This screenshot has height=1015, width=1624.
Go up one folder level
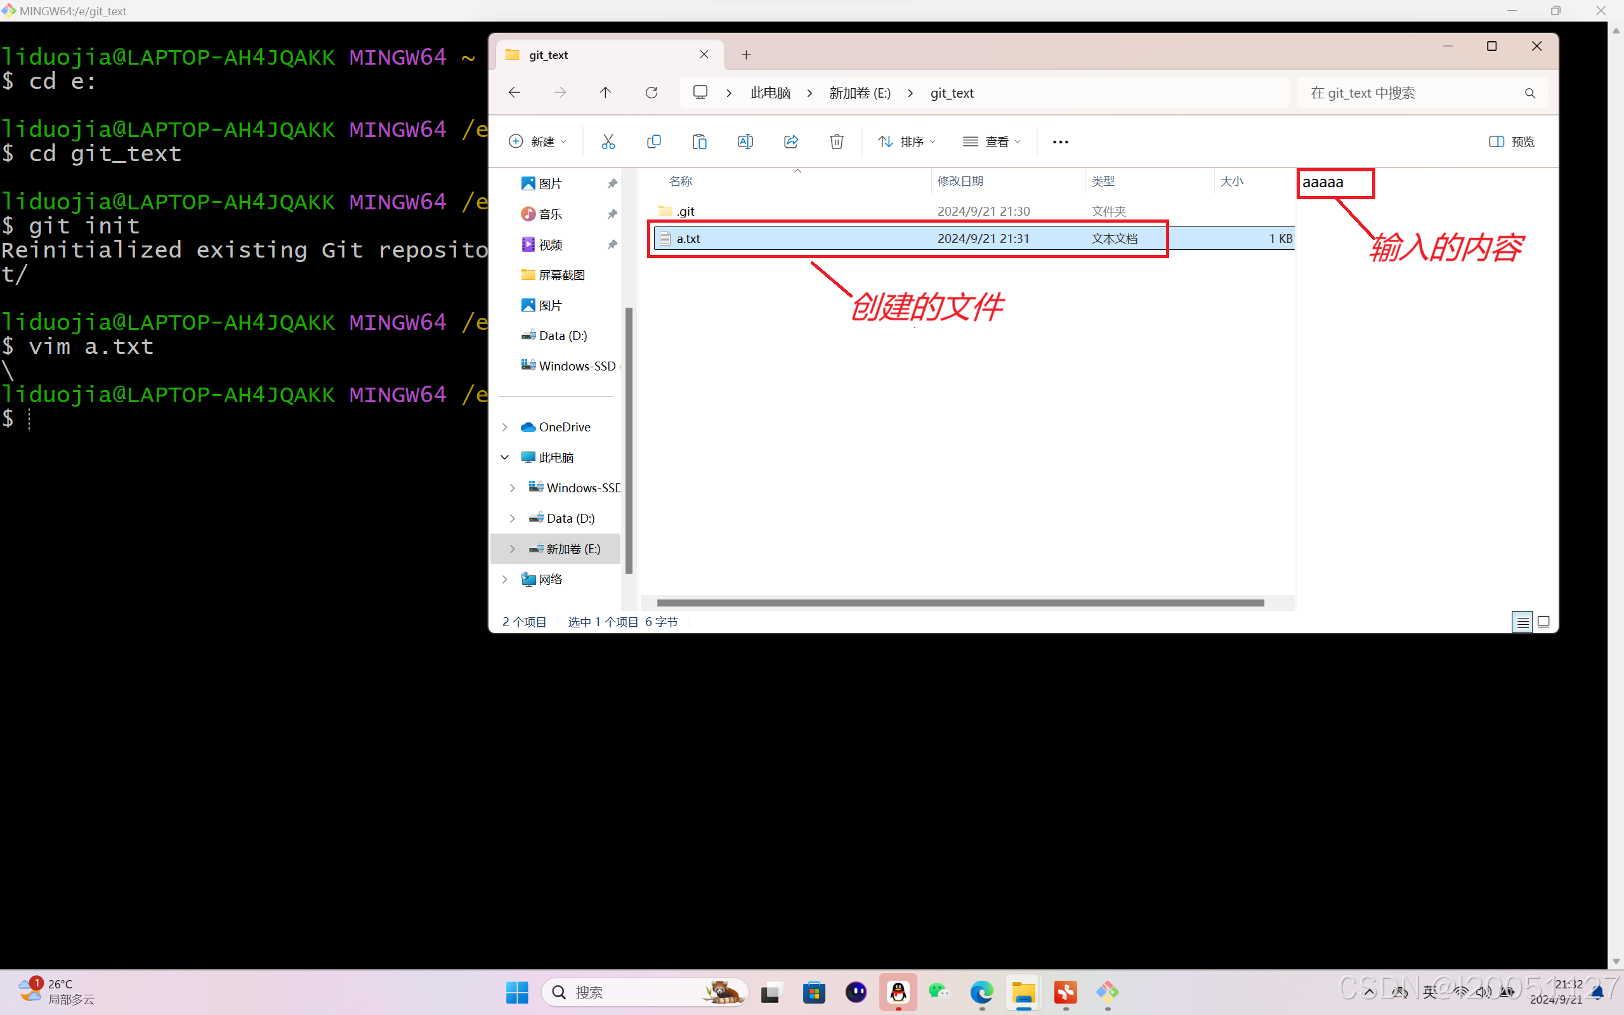point(605,93)
